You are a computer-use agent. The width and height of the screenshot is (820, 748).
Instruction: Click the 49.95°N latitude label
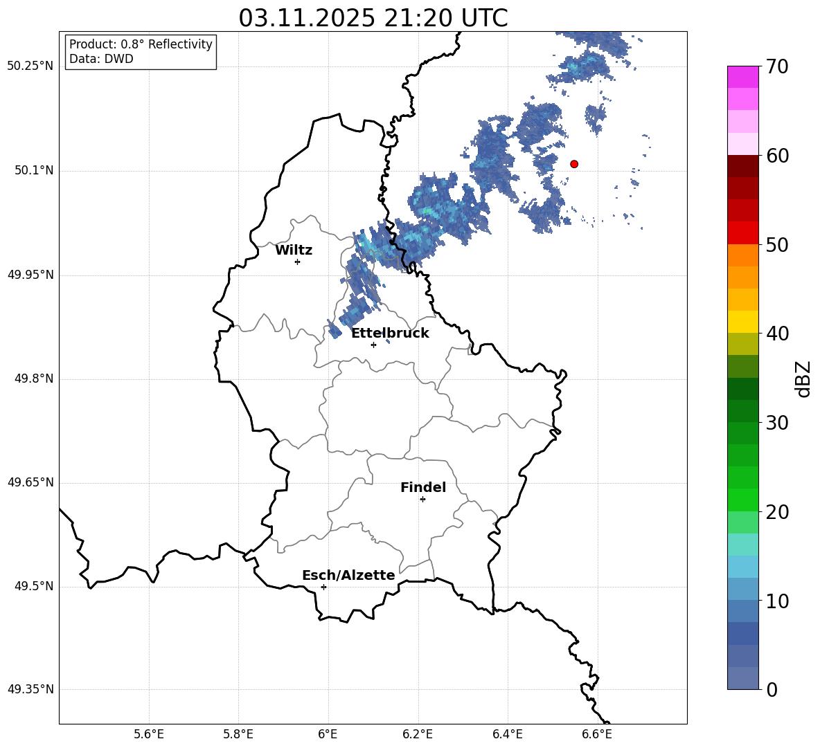pos(30,275)
